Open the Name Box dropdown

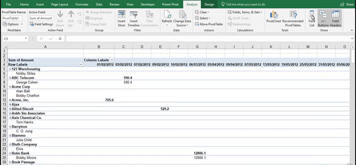click(x=26, y=39)
